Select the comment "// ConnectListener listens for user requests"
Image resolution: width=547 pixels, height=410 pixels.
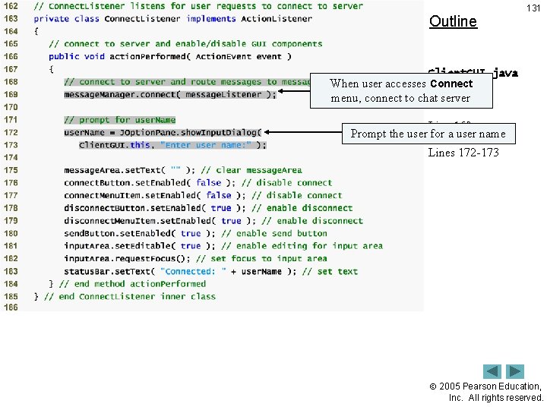pos(146,6)
